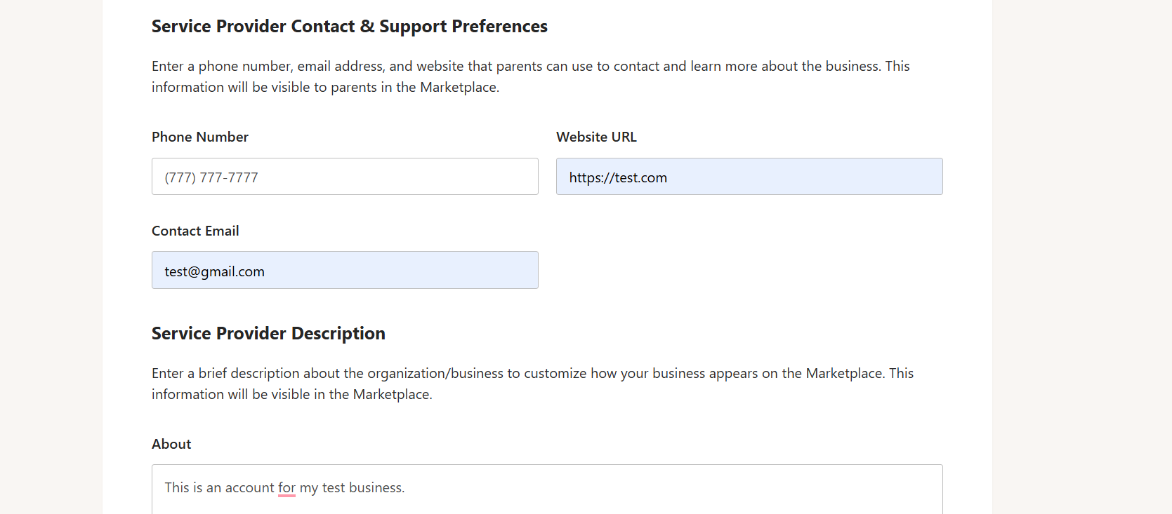
Task: Click the paragraph starting "Enter a phone number"
Action: coord(531,76)
